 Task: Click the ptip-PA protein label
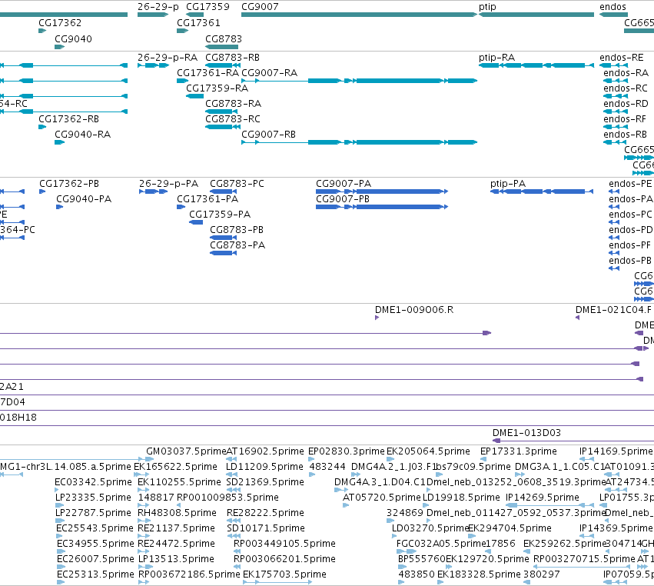[x=508, y=184]
